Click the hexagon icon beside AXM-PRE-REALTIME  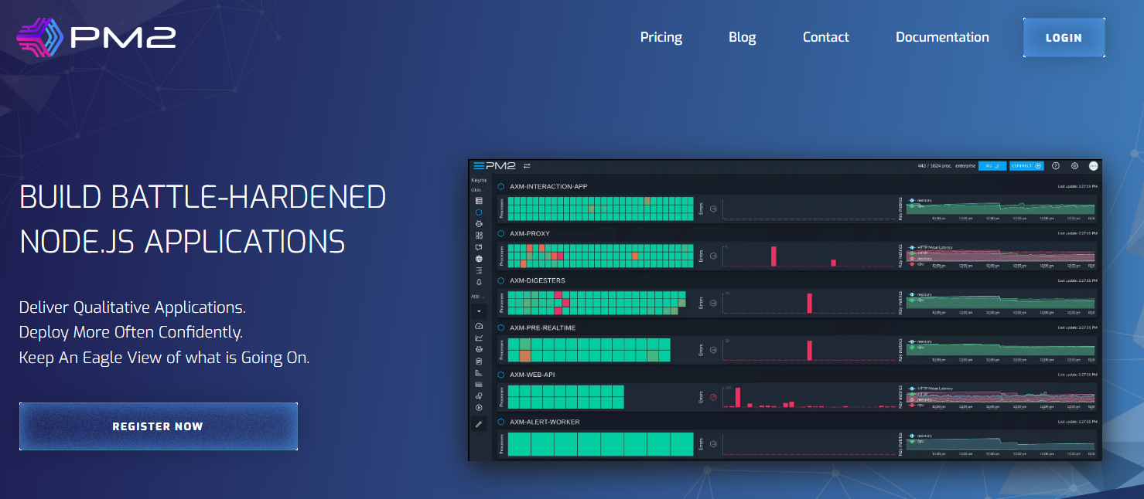(x=501, y=328)
